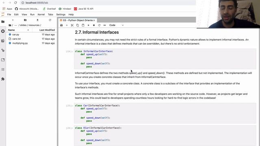Open the Help menu
This screenshot has width=260, height=146.
click(71, 15)
